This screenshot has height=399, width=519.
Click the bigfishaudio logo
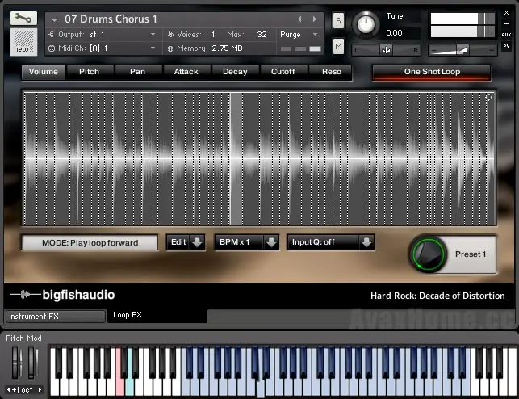63,294
